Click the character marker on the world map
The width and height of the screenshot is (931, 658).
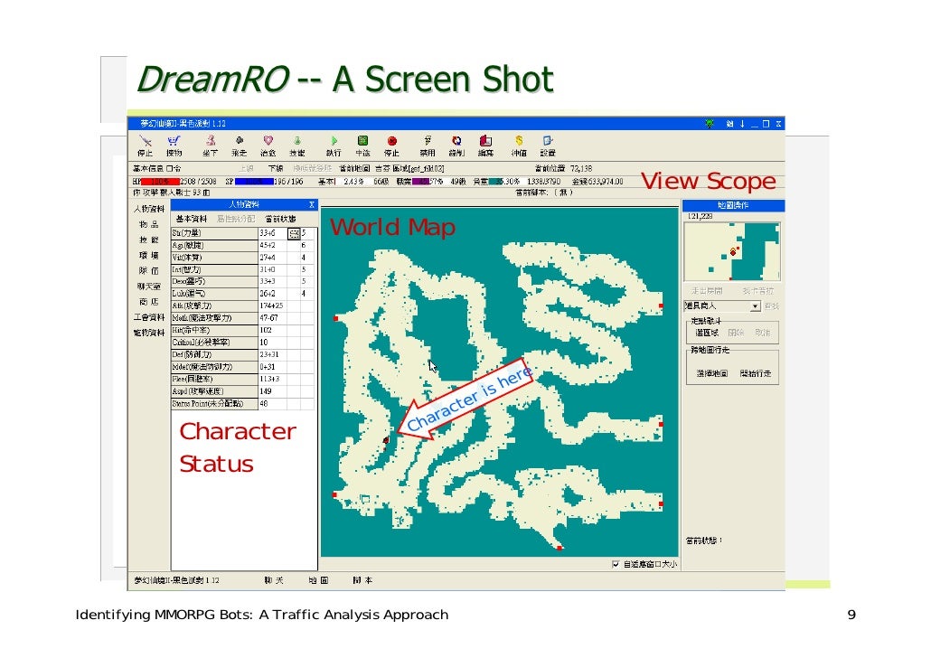click(x=386, y=440)
